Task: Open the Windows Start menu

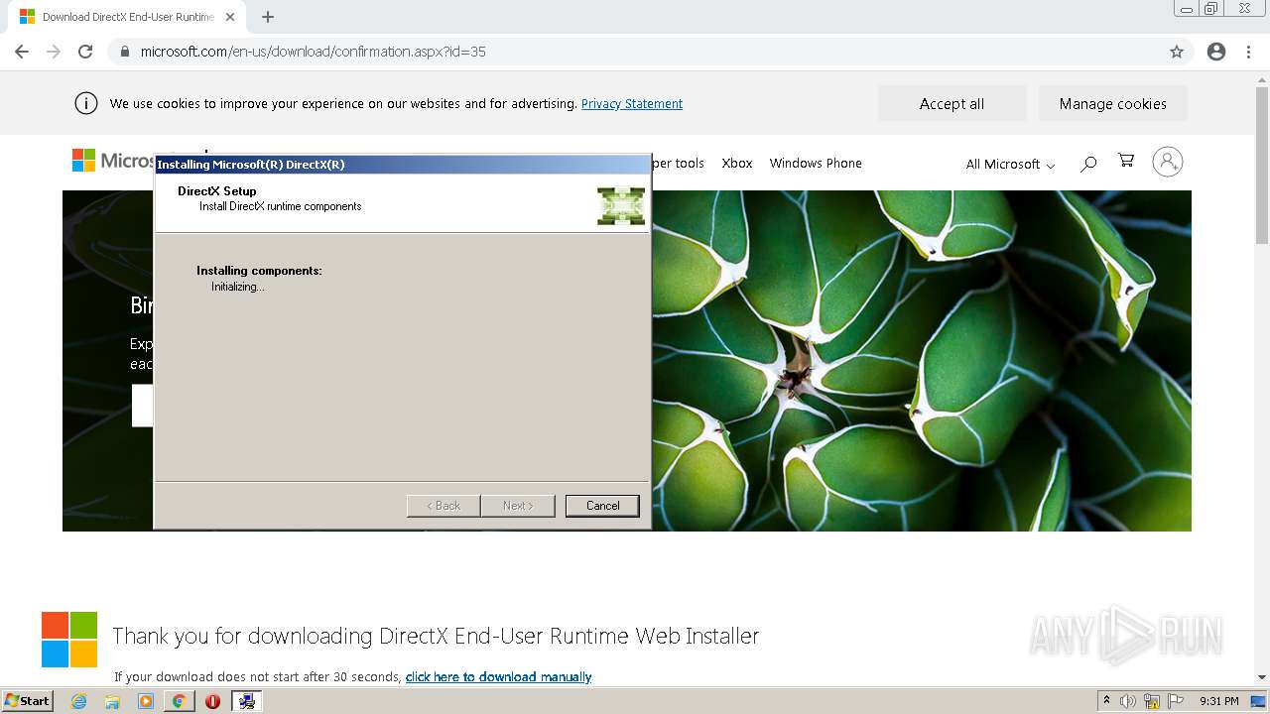Action: click(28, 701)
